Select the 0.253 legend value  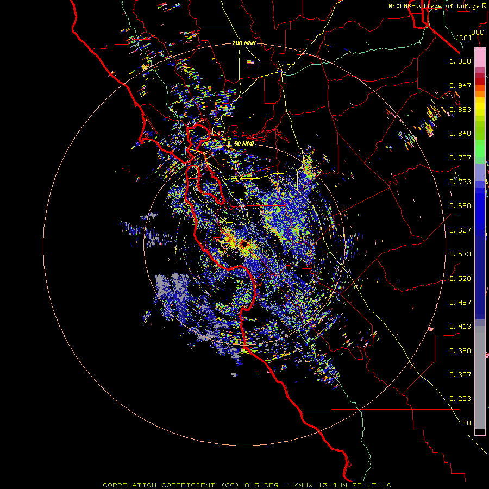coord(460,399)
